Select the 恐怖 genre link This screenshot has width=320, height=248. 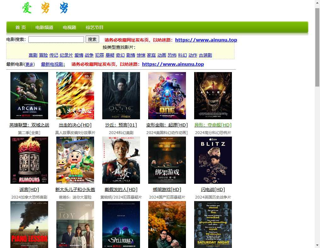172,55
